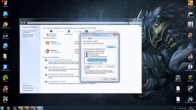Open 'Se hele kortet' link
This screenshot has height=110, width=196.
pyautogui.click(x=99, y=31)
